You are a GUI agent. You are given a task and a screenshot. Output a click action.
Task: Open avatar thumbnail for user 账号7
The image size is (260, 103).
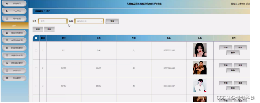(200, 85)
